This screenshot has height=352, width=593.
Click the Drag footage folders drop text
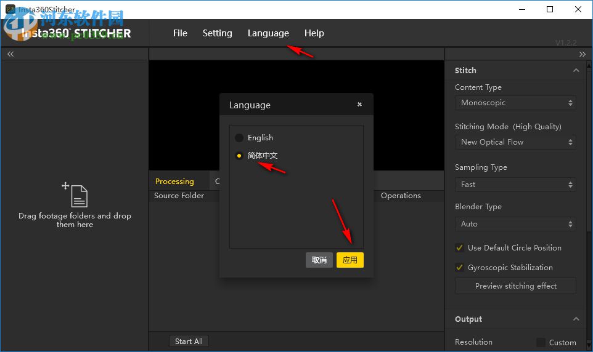coord(75,220)
